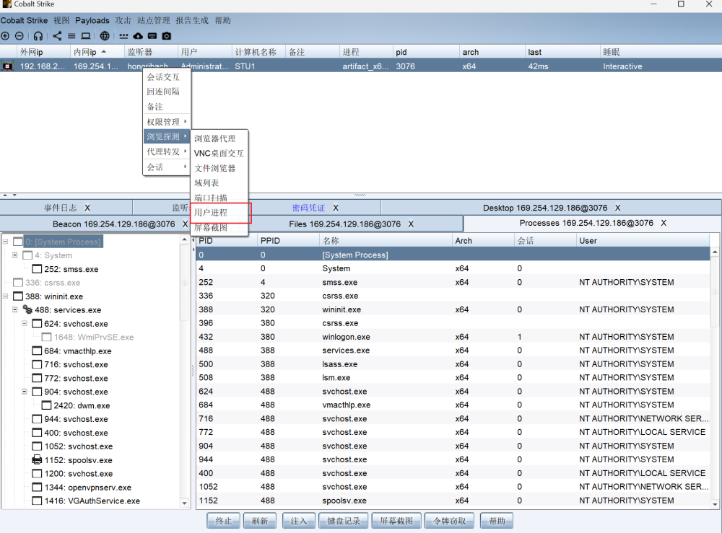Image resolution: width=722 pixels, height=533 pixels.
Task: Switch to the Desktop 169.254.129.186@3076 tab
Action: [545, 208]
